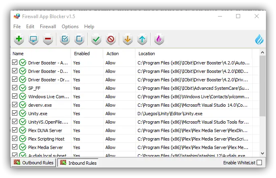Click the Yes value in devenv.exe row

77,105
